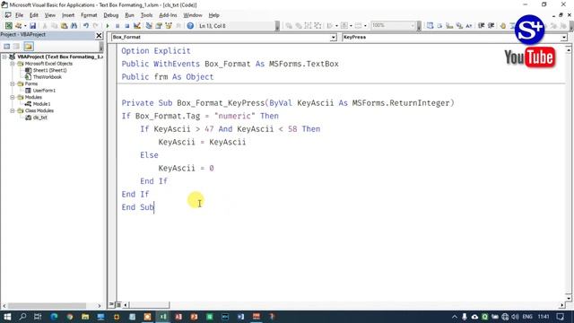Open the Object Browser icon
This screenshot has width=574, height=323.
[169, 26]
